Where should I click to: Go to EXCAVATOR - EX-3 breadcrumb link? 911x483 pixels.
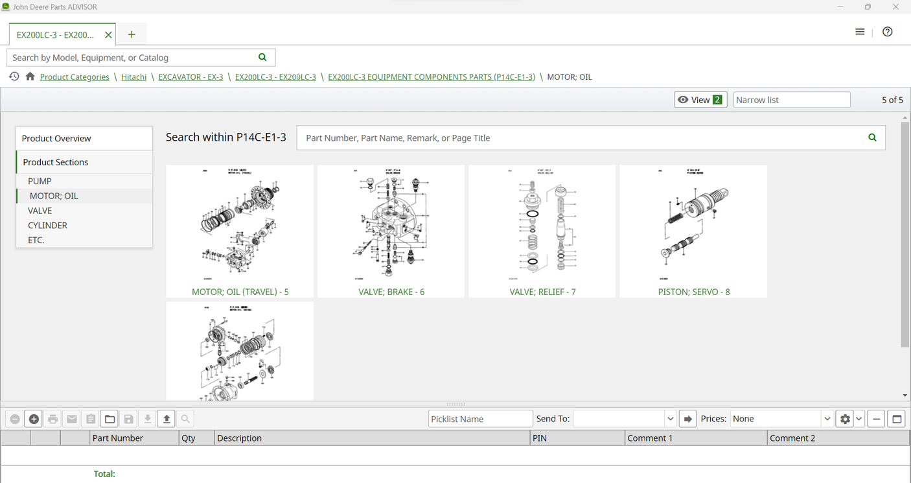tap(190, 77)
